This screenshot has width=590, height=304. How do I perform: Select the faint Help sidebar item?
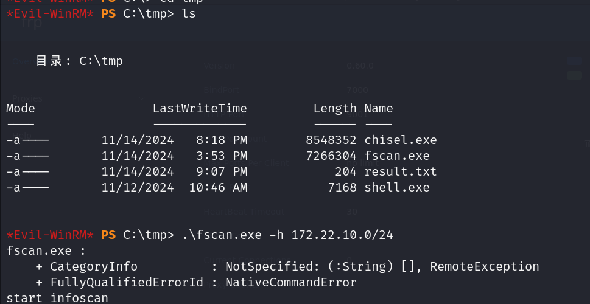coord(22,135)
